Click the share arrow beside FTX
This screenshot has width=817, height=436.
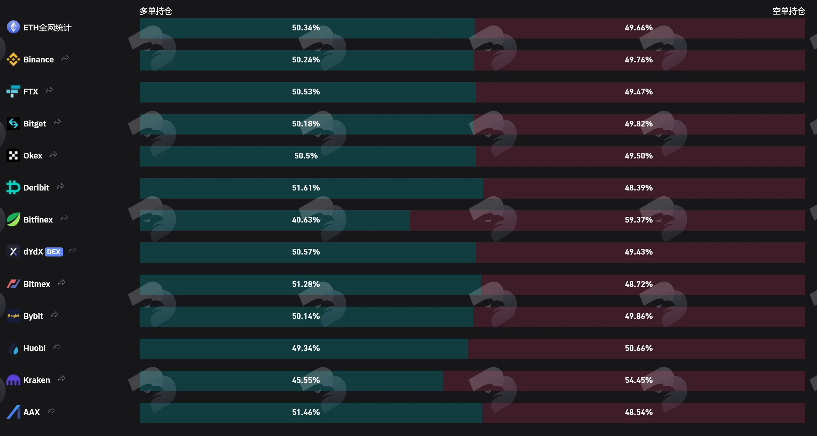(x=49, y=90)
